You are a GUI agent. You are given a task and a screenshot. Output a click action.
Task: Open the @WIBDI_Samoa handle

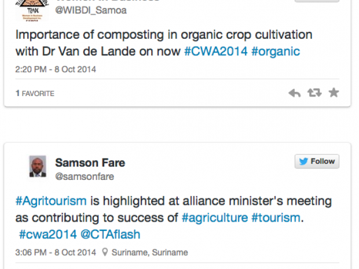pyautogui.click(x=90, y=10)
